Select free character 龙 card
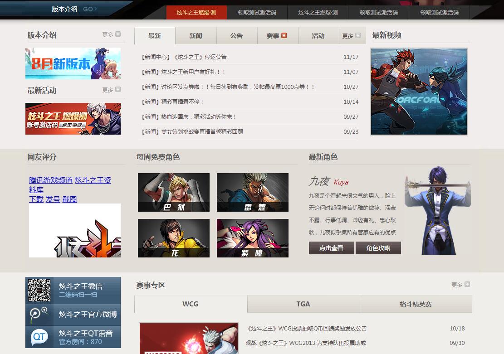This screenshot has height=354, width=504. (x=174, y=238)
